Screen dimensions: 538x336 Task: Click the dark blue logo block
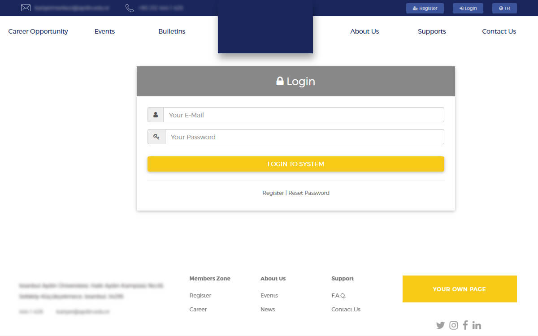265,26
